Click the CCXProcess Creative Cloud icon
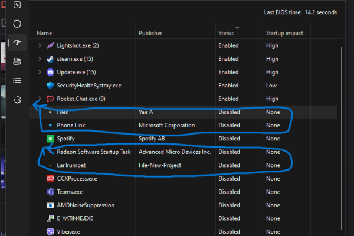This screenshot has width=354, height=236. tap(50, 178)
